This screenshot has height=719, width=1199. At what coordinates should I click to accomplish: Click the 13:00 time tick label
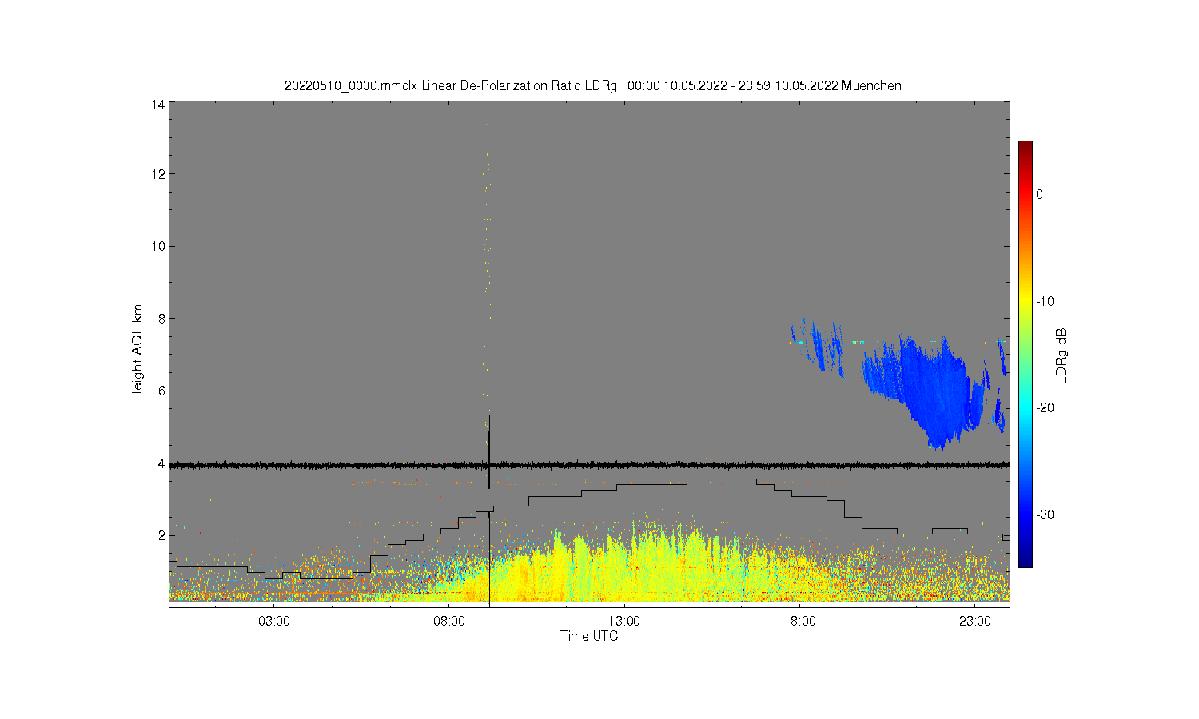click(624, 621)
